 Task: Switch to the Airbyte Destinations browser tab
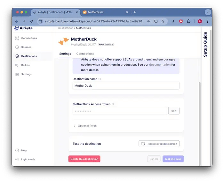(55, 12)
